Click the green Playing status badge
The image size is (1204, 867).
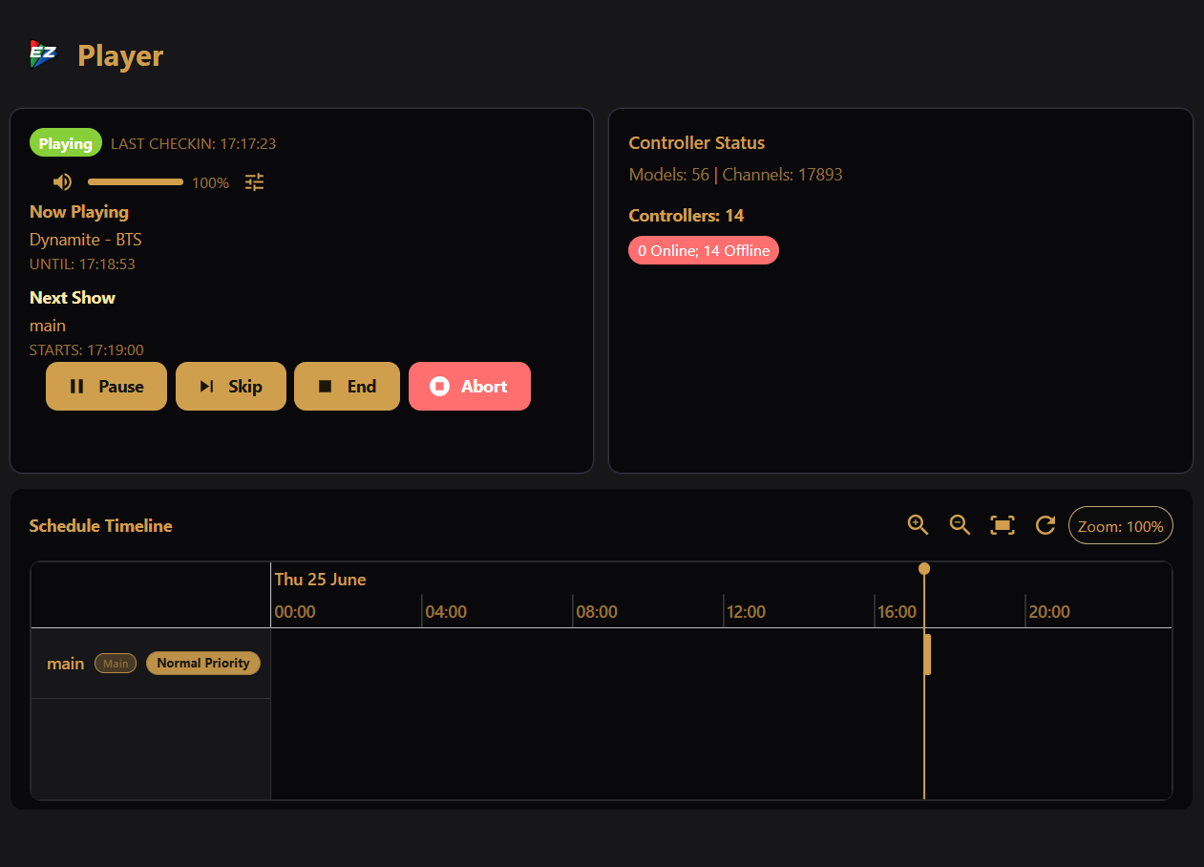[x=66, y=143]
